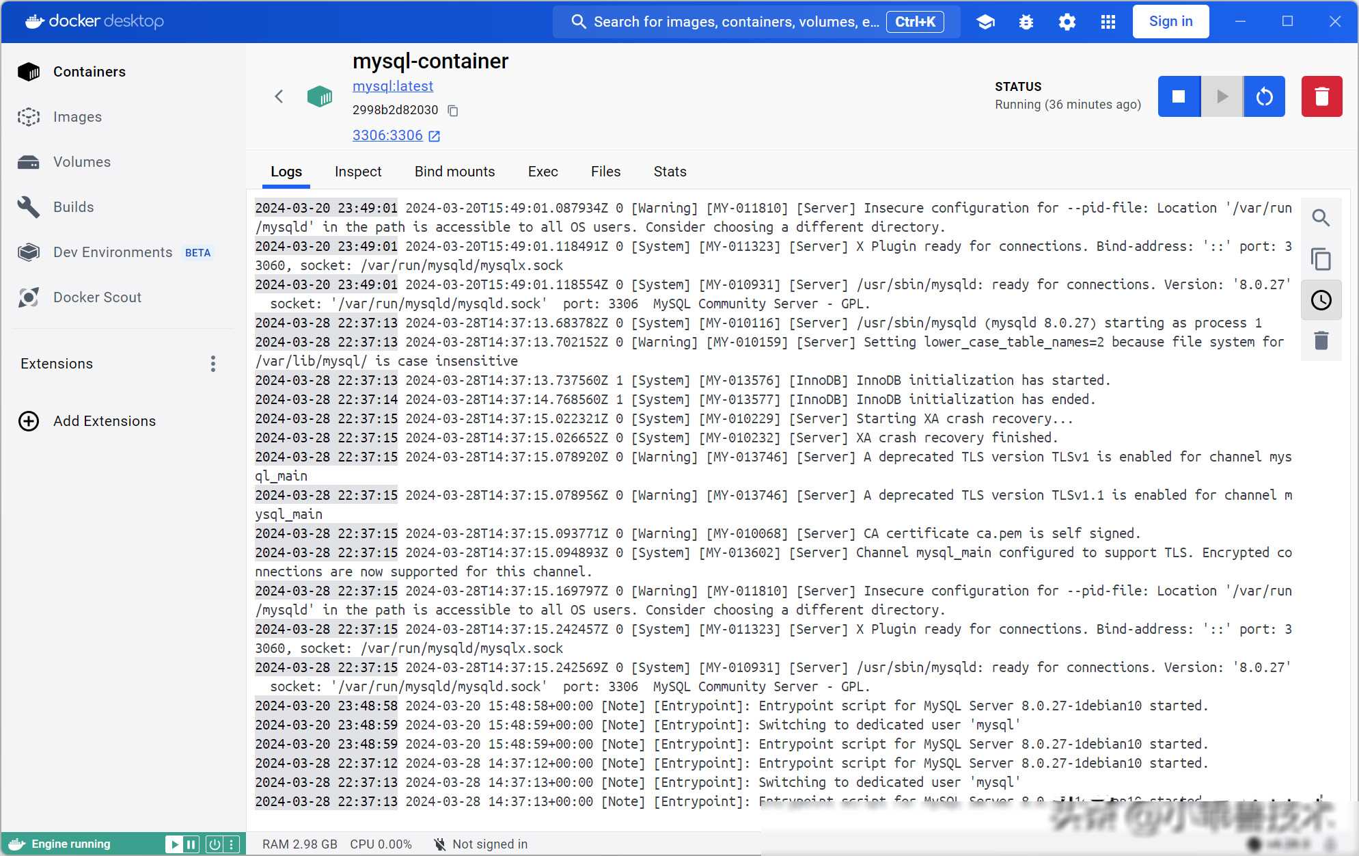The width and height of the screenshot is (1359, 856).
Task: Open the Learning center graduation cap icon
Action: (985, 22)
